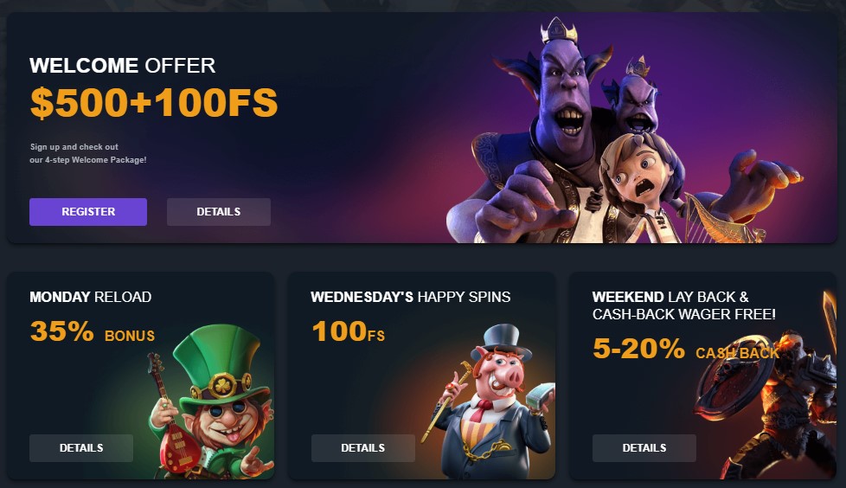The width and height of the screenshot is (846, 488).
Task: Open Welcome Offer DETAILS button
Action: tap(219, 212)
